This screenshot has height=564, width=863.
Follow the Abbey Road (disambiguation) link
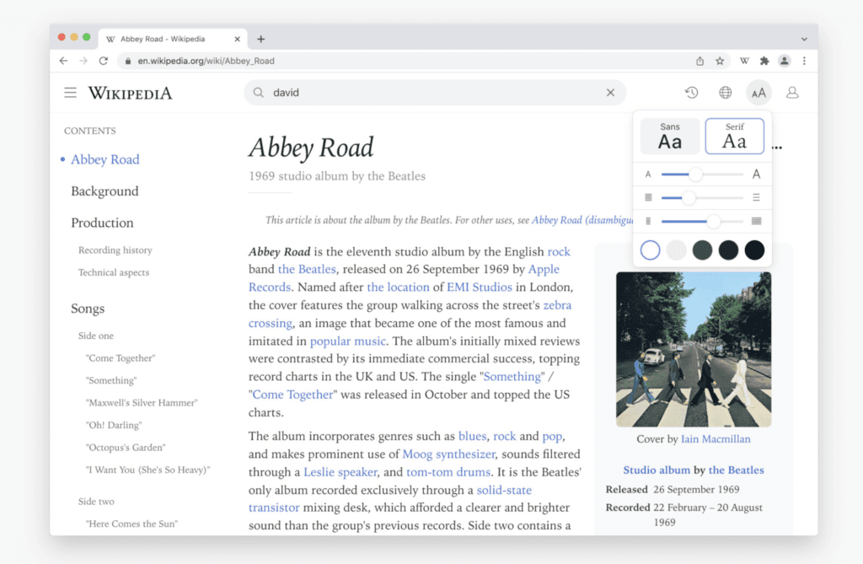[x=582, y=220]
